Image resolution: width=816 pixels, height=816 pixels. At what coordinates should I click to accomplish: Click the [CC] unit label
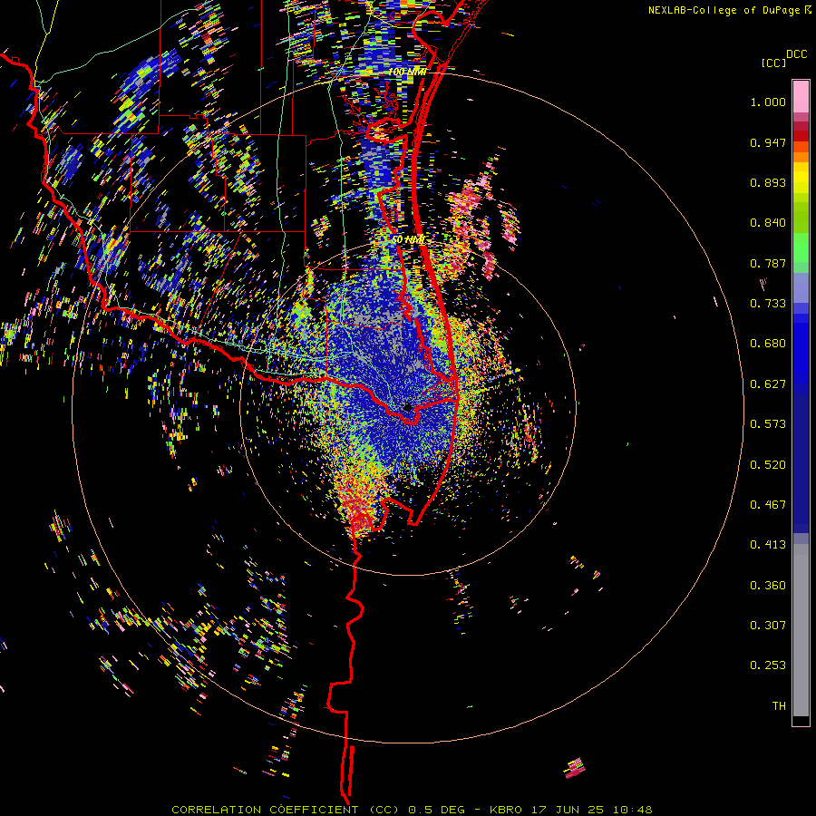(774, 63)
